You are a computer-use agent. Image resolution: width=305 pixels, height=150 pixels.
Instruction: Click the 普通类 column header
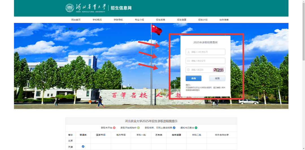83,135
